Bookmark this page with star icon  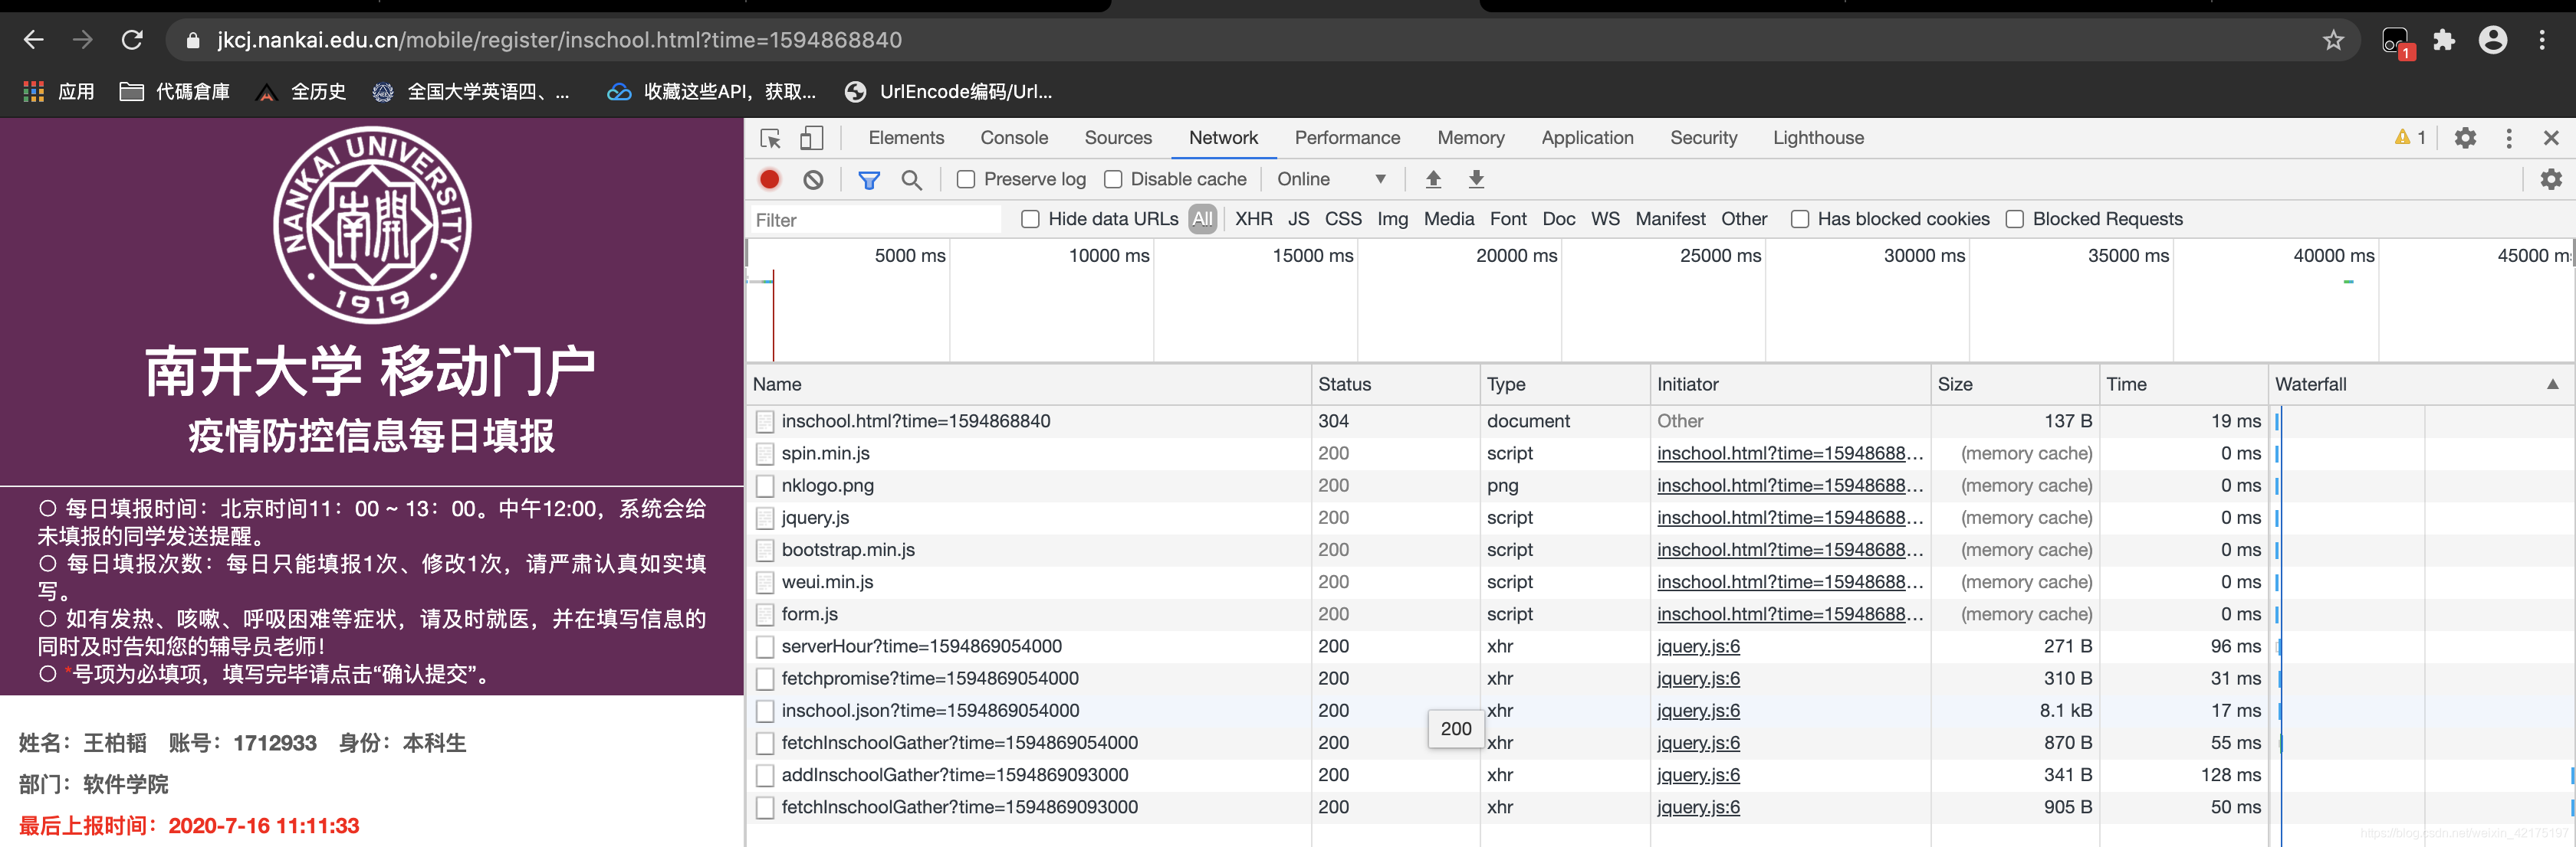coord(2333,40)
